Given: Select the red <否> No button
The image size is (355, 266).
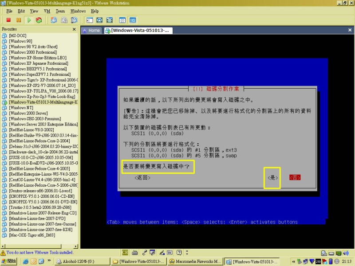Looking at the screenshot, I should (295, 178).
